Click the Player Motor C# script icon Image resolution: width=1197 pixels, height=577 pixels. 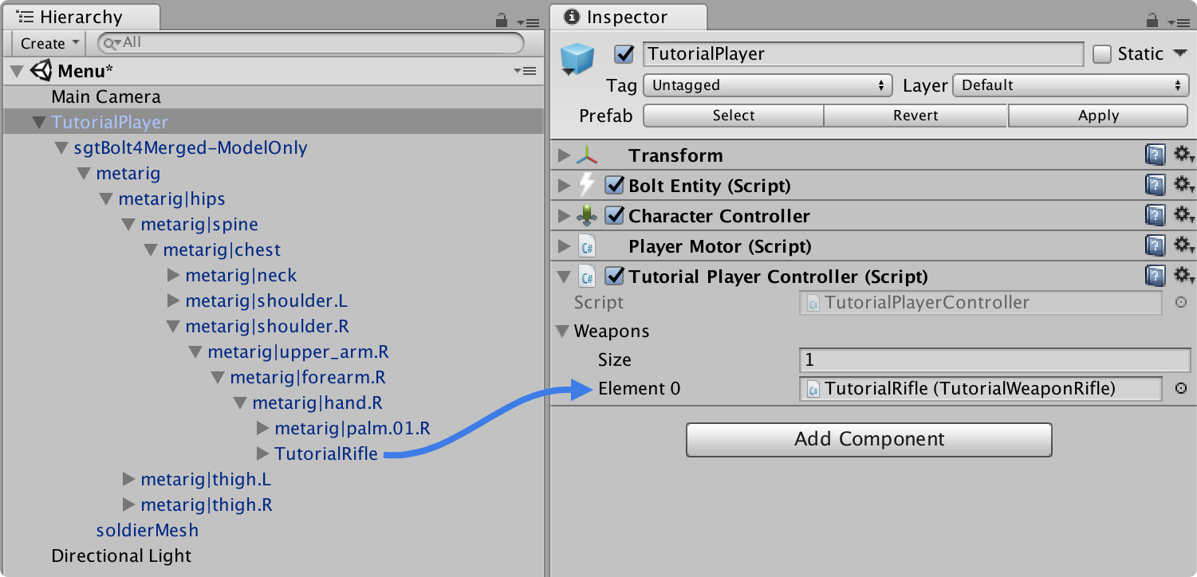587,246
